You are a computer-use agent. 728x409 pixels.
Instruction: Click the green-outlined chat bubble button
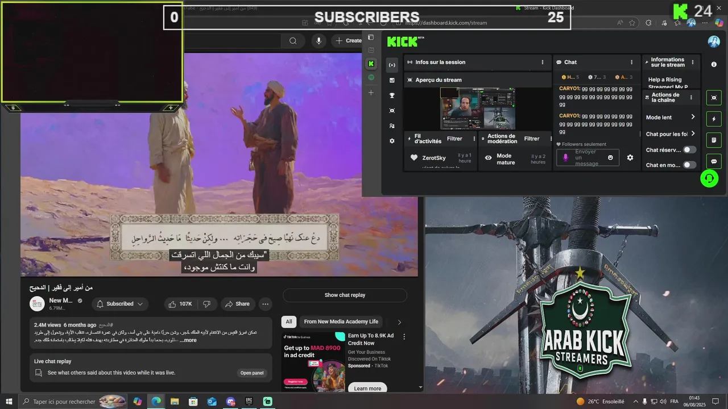tap(714, 161)
